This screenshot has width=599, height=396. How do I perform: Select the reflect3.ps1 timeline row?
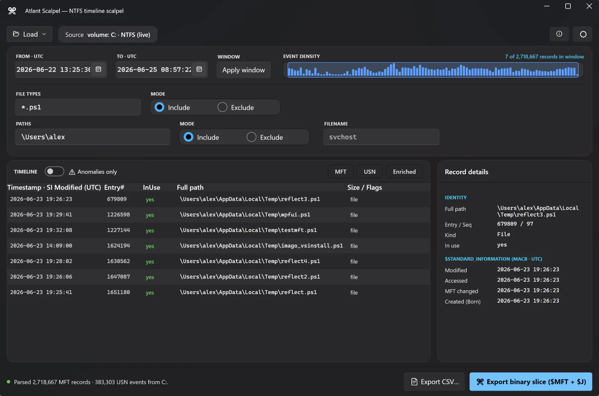pos(218,199)
